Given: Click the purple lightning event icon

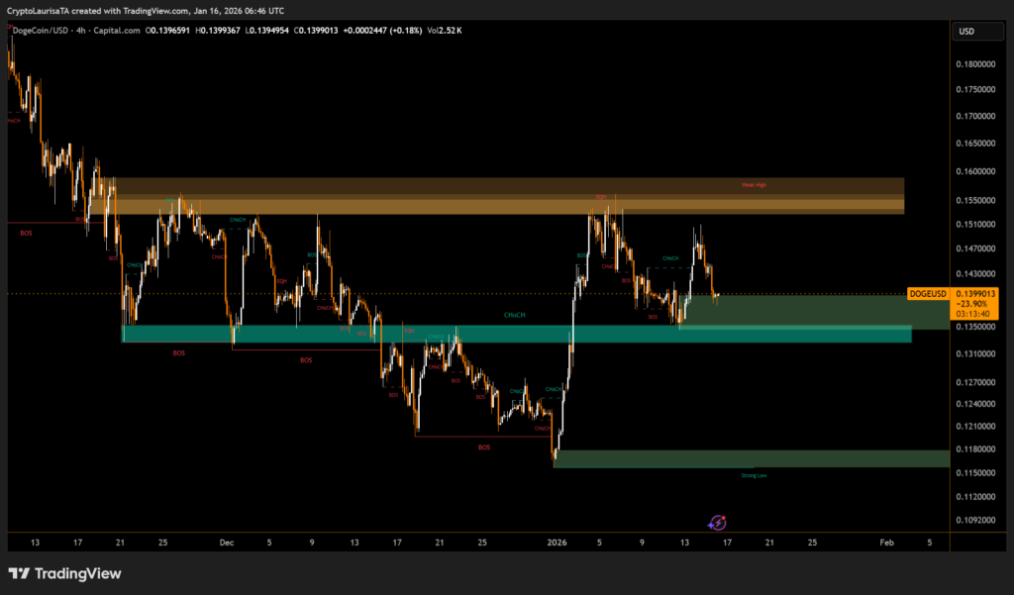Looking at the screenshot, I should click(x=719, y=522).
